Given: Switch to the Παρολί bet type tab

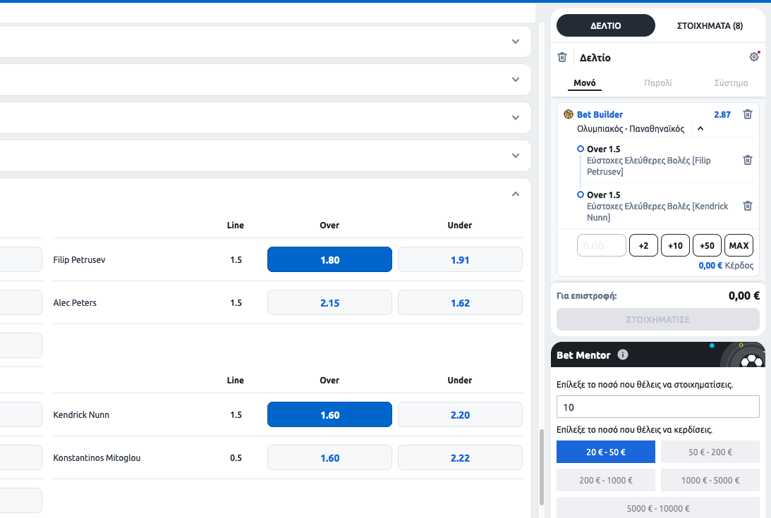Looking at the screenshot, I should pyautogui.click(x=657, y=82).
